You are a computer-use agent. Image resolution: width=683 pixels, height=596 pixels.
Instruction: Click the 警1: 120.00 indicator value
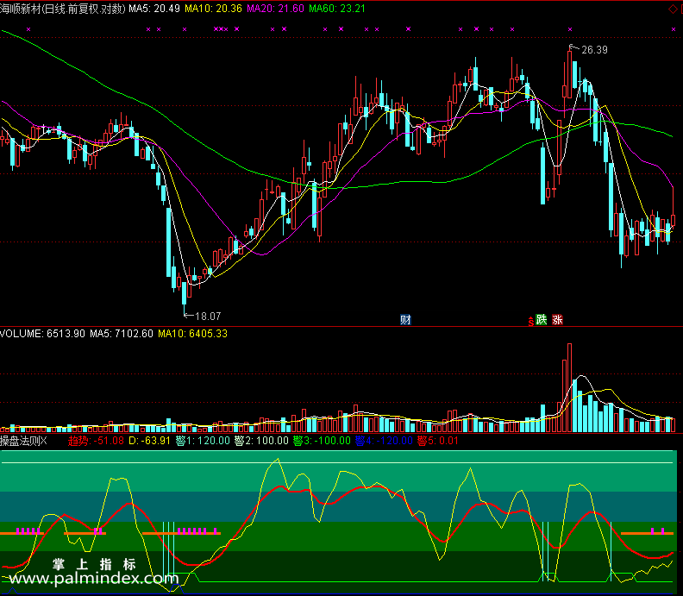(x=203, y=441)
